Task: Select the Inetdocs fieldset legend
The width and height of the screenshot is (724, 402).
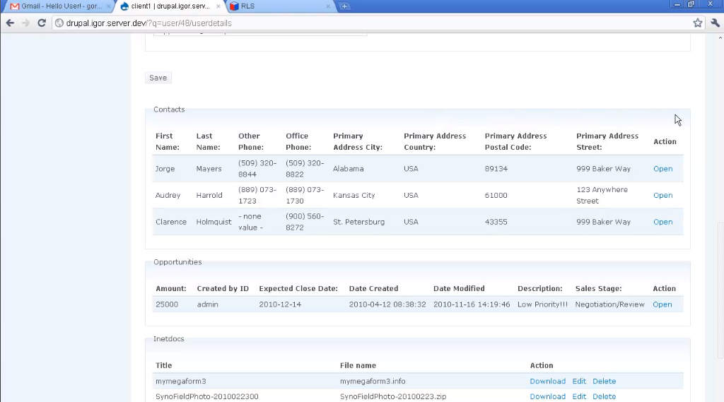Action: (x=168, y=338)
